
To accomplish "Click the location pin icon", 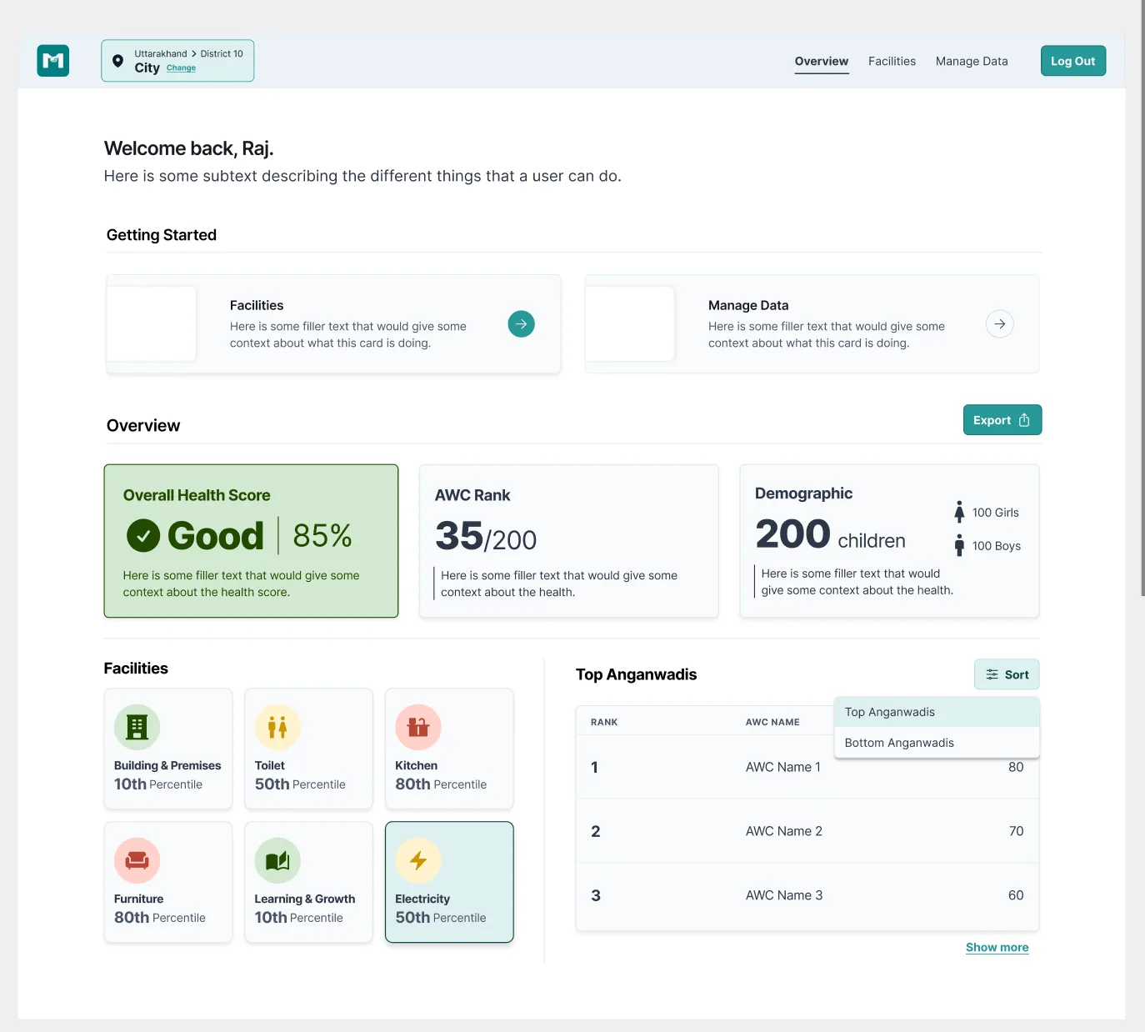I will point(117,61).
